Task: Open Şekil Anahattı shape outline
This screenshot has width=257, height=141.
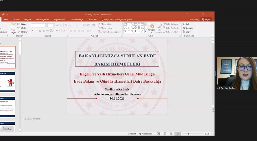Action: [171, 28]
